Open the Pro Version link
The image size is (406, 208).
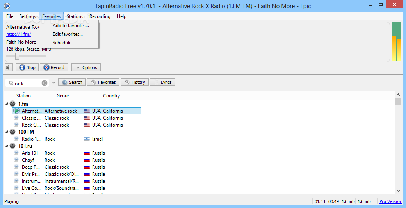click(391, 201)
